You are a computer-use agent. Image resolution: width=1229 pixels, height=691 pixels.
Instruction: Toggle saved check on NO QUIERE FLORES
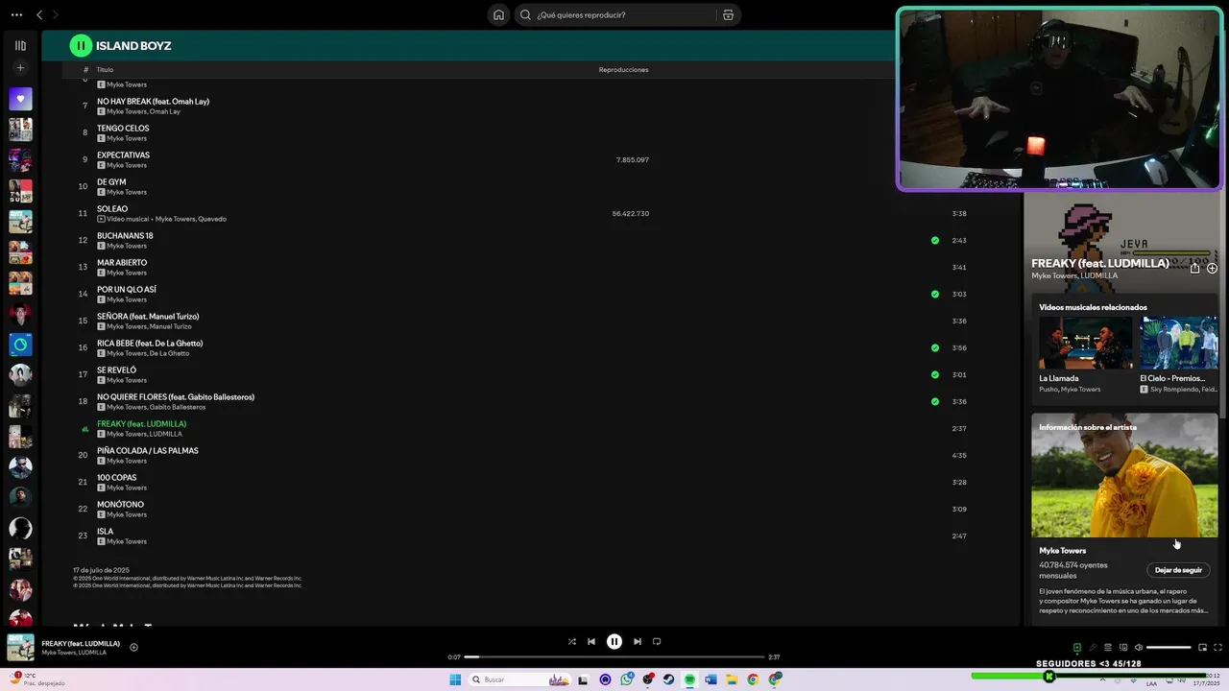(x=935, y=401)
